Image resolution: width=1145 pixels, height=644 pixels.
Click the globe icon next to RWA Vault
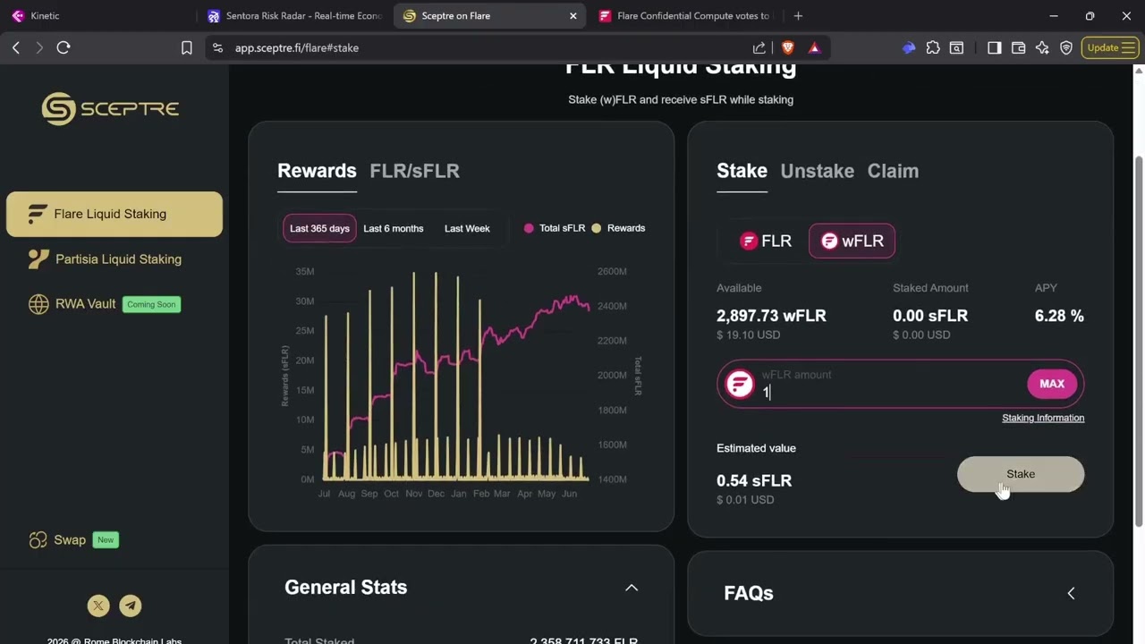pyautogui.click(x=38, y=304)
